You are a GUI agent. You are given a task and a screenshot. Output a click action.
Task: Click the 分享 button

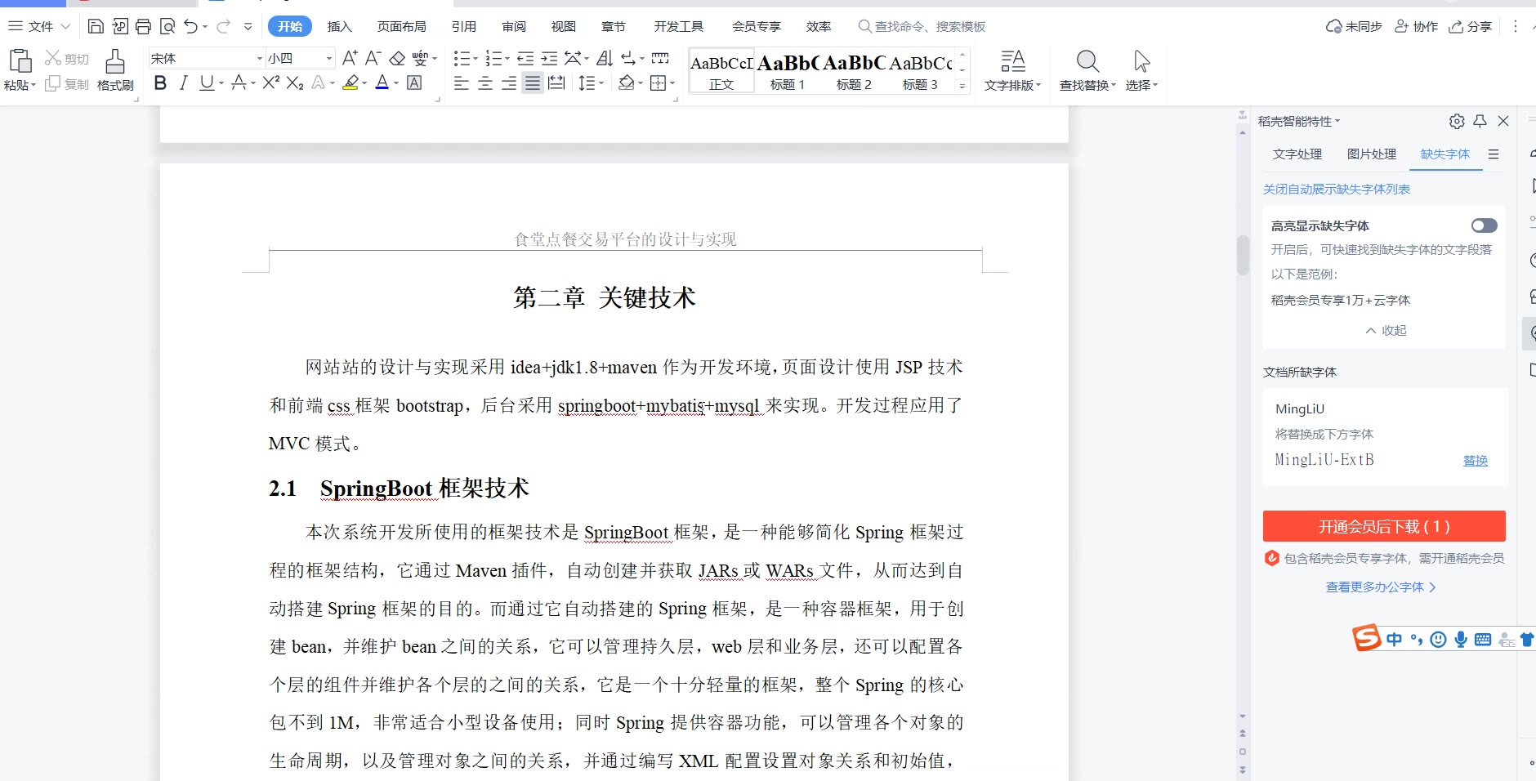click(x=1471, y=26)
